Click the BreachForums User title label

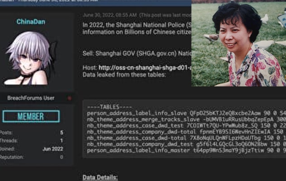tap(31, 98)
